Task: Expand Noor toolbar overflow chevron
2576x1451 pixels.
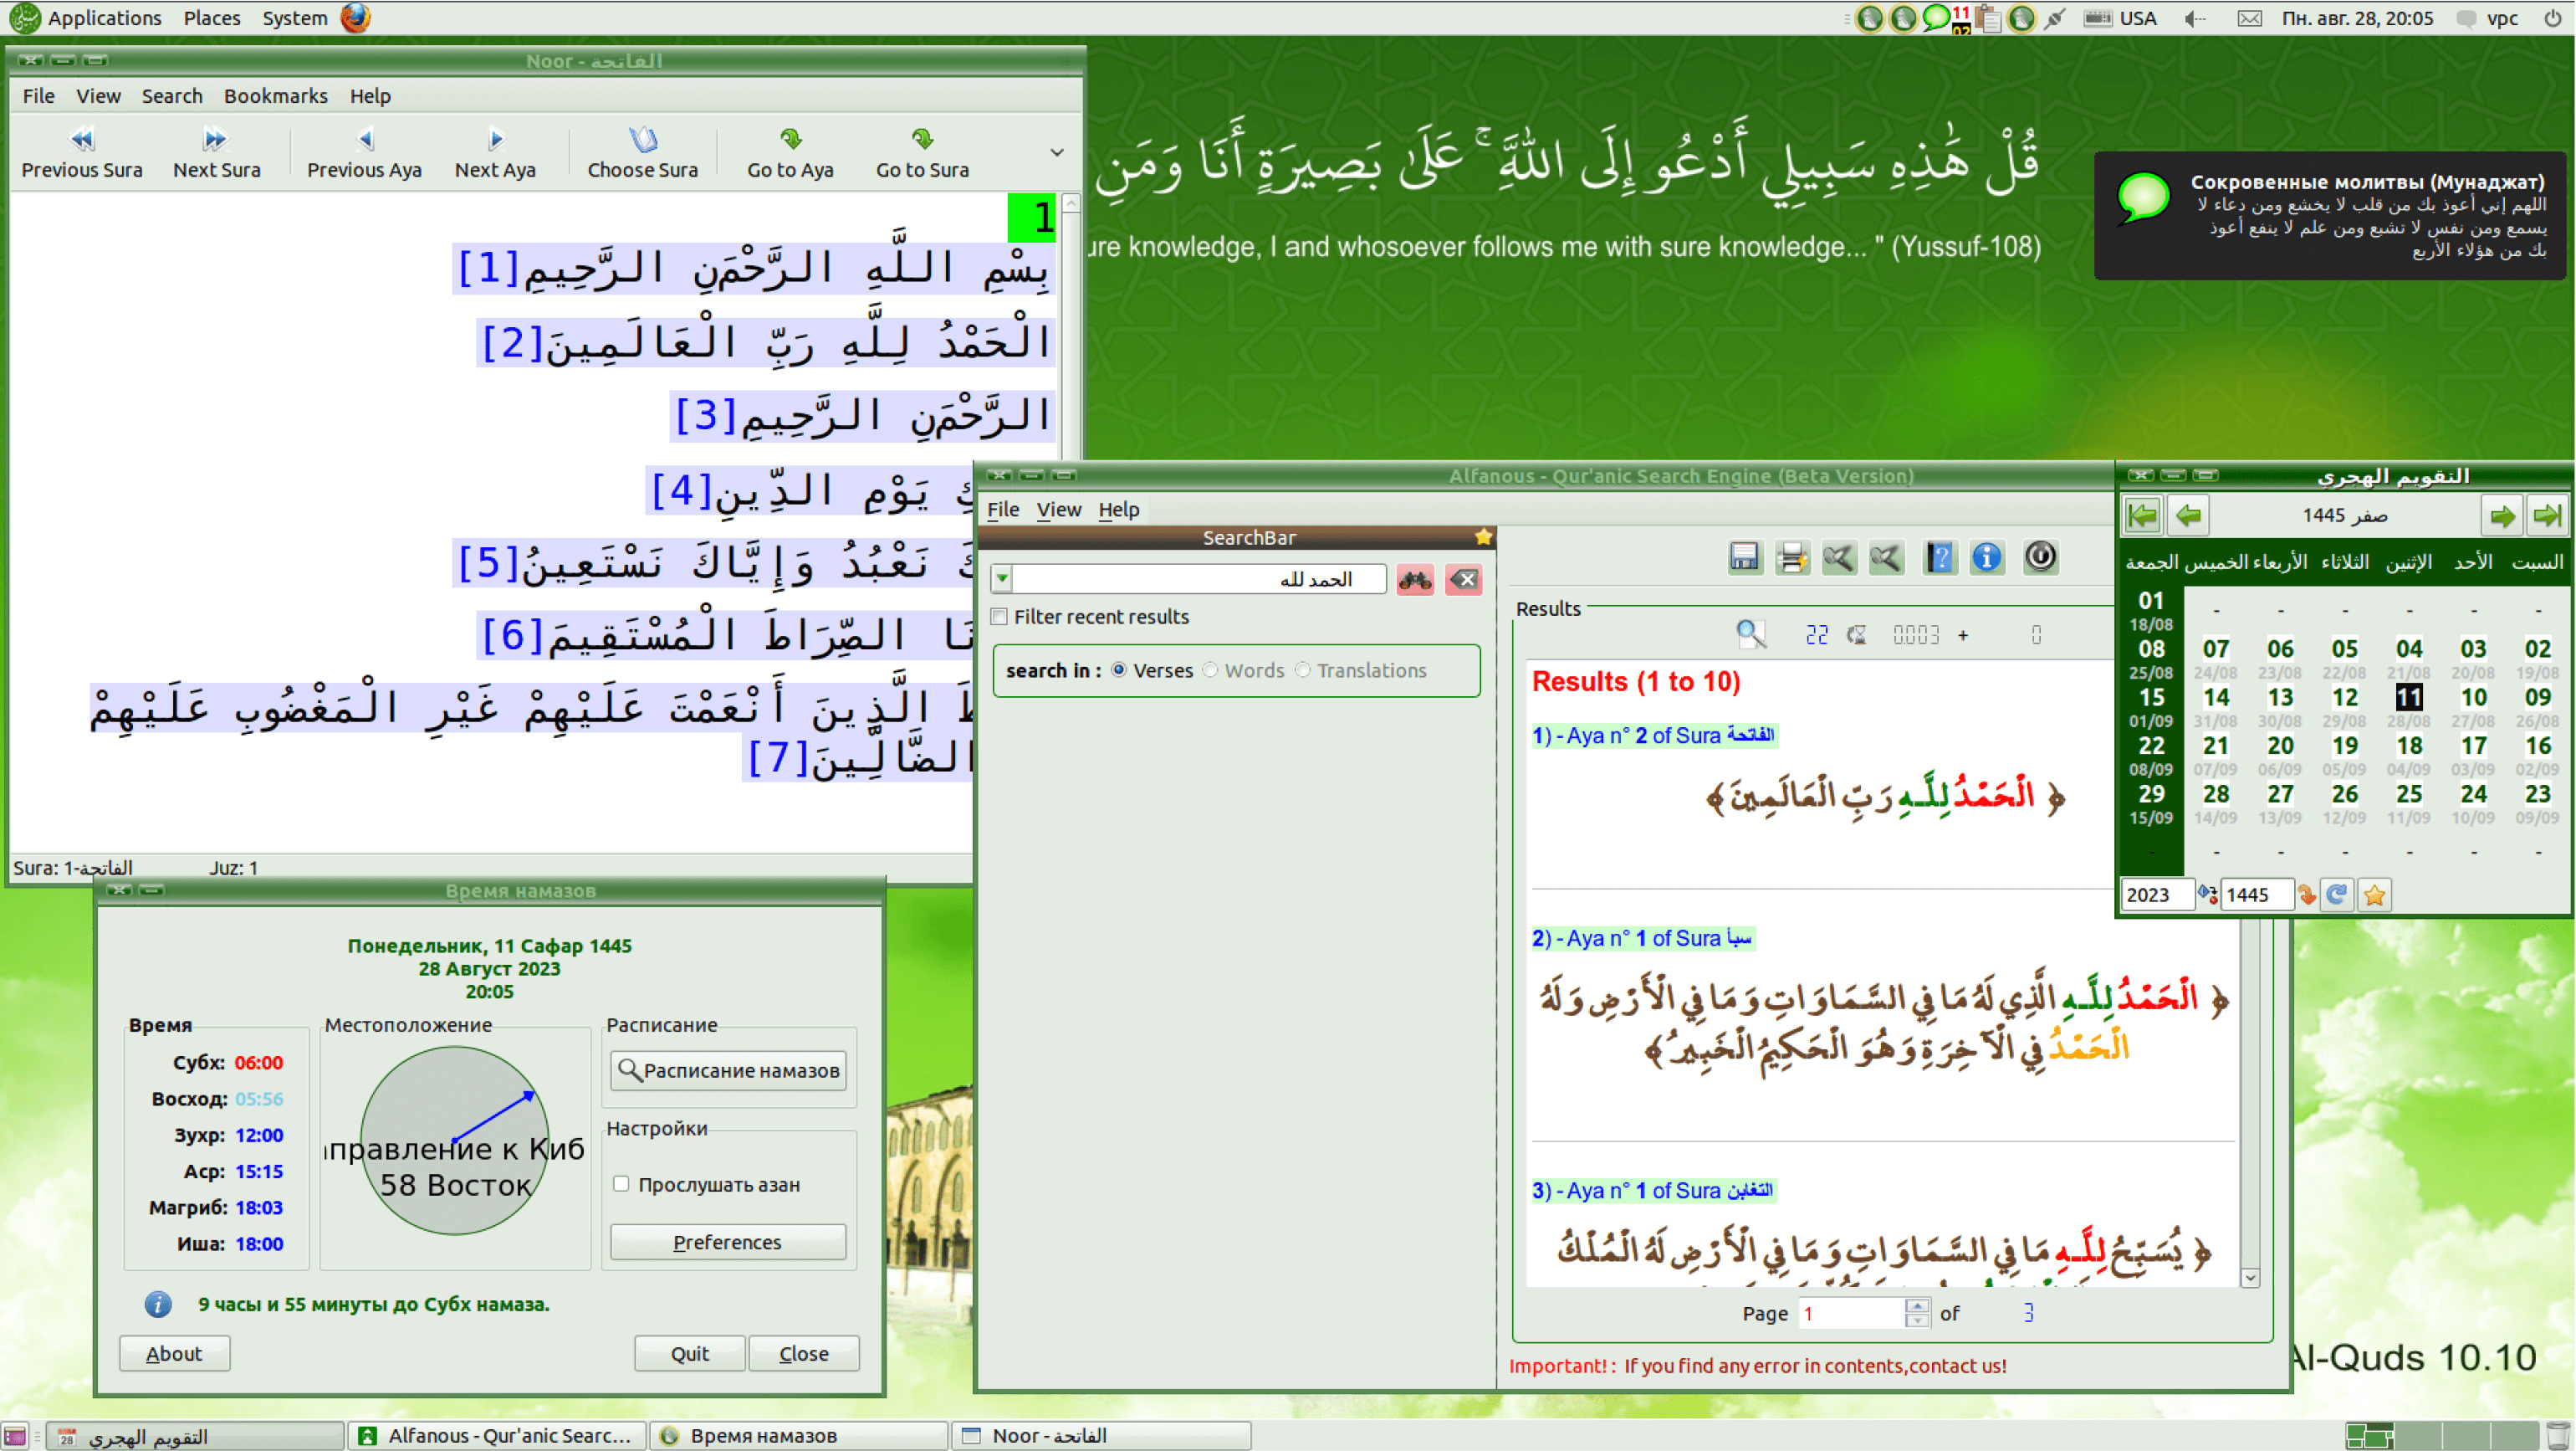Action: tap(1056, 153)
